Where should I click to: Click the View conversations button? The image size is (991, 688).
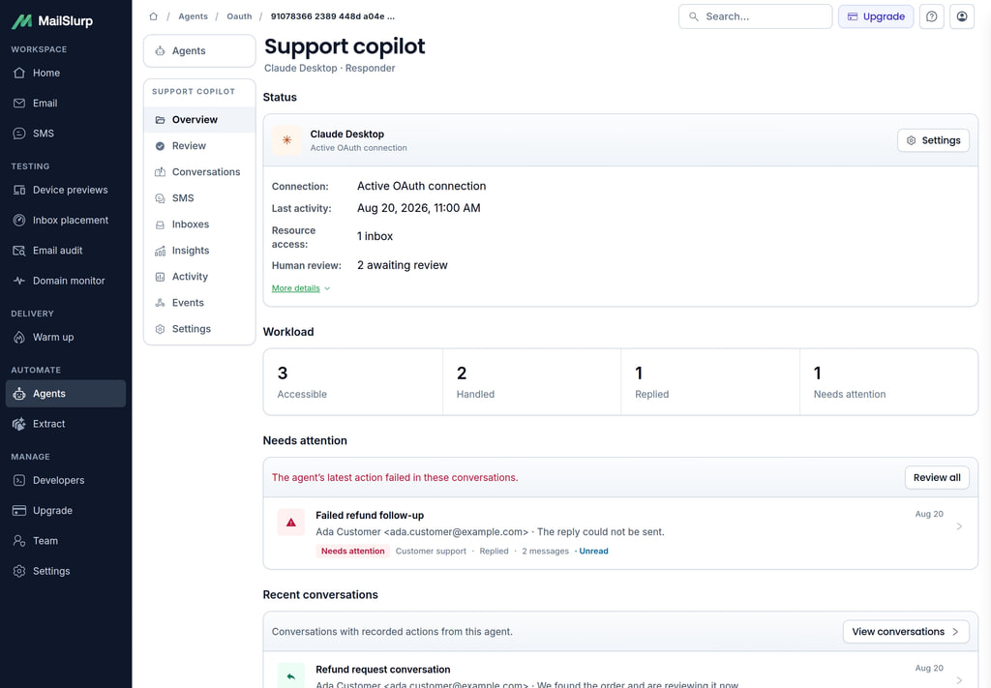[x=906, y=632]
